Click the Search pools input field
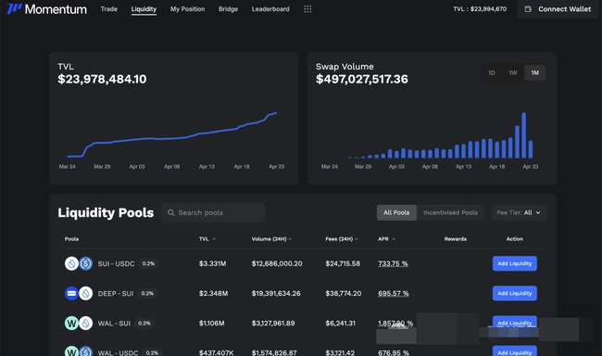This screenshot has height=356, width=602. pos(213,212)
